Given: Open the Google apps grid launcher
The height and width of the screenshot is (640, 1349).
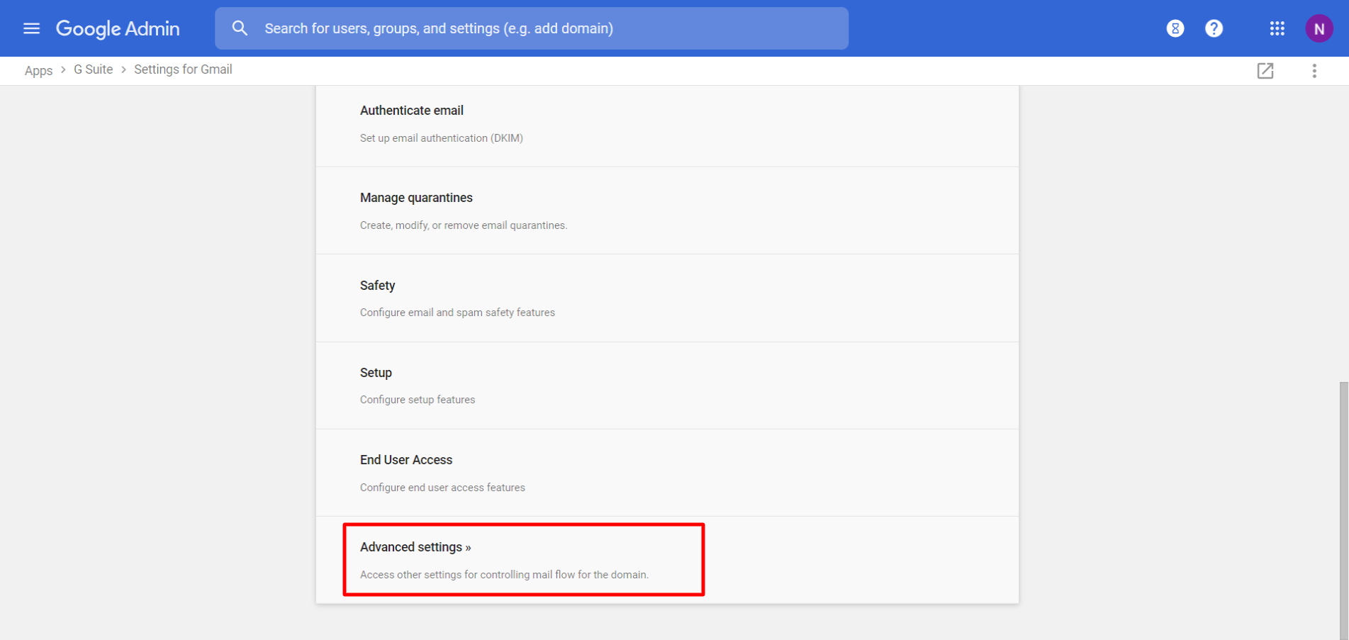Looking at the screenshot, I should tap(1277, 28).
